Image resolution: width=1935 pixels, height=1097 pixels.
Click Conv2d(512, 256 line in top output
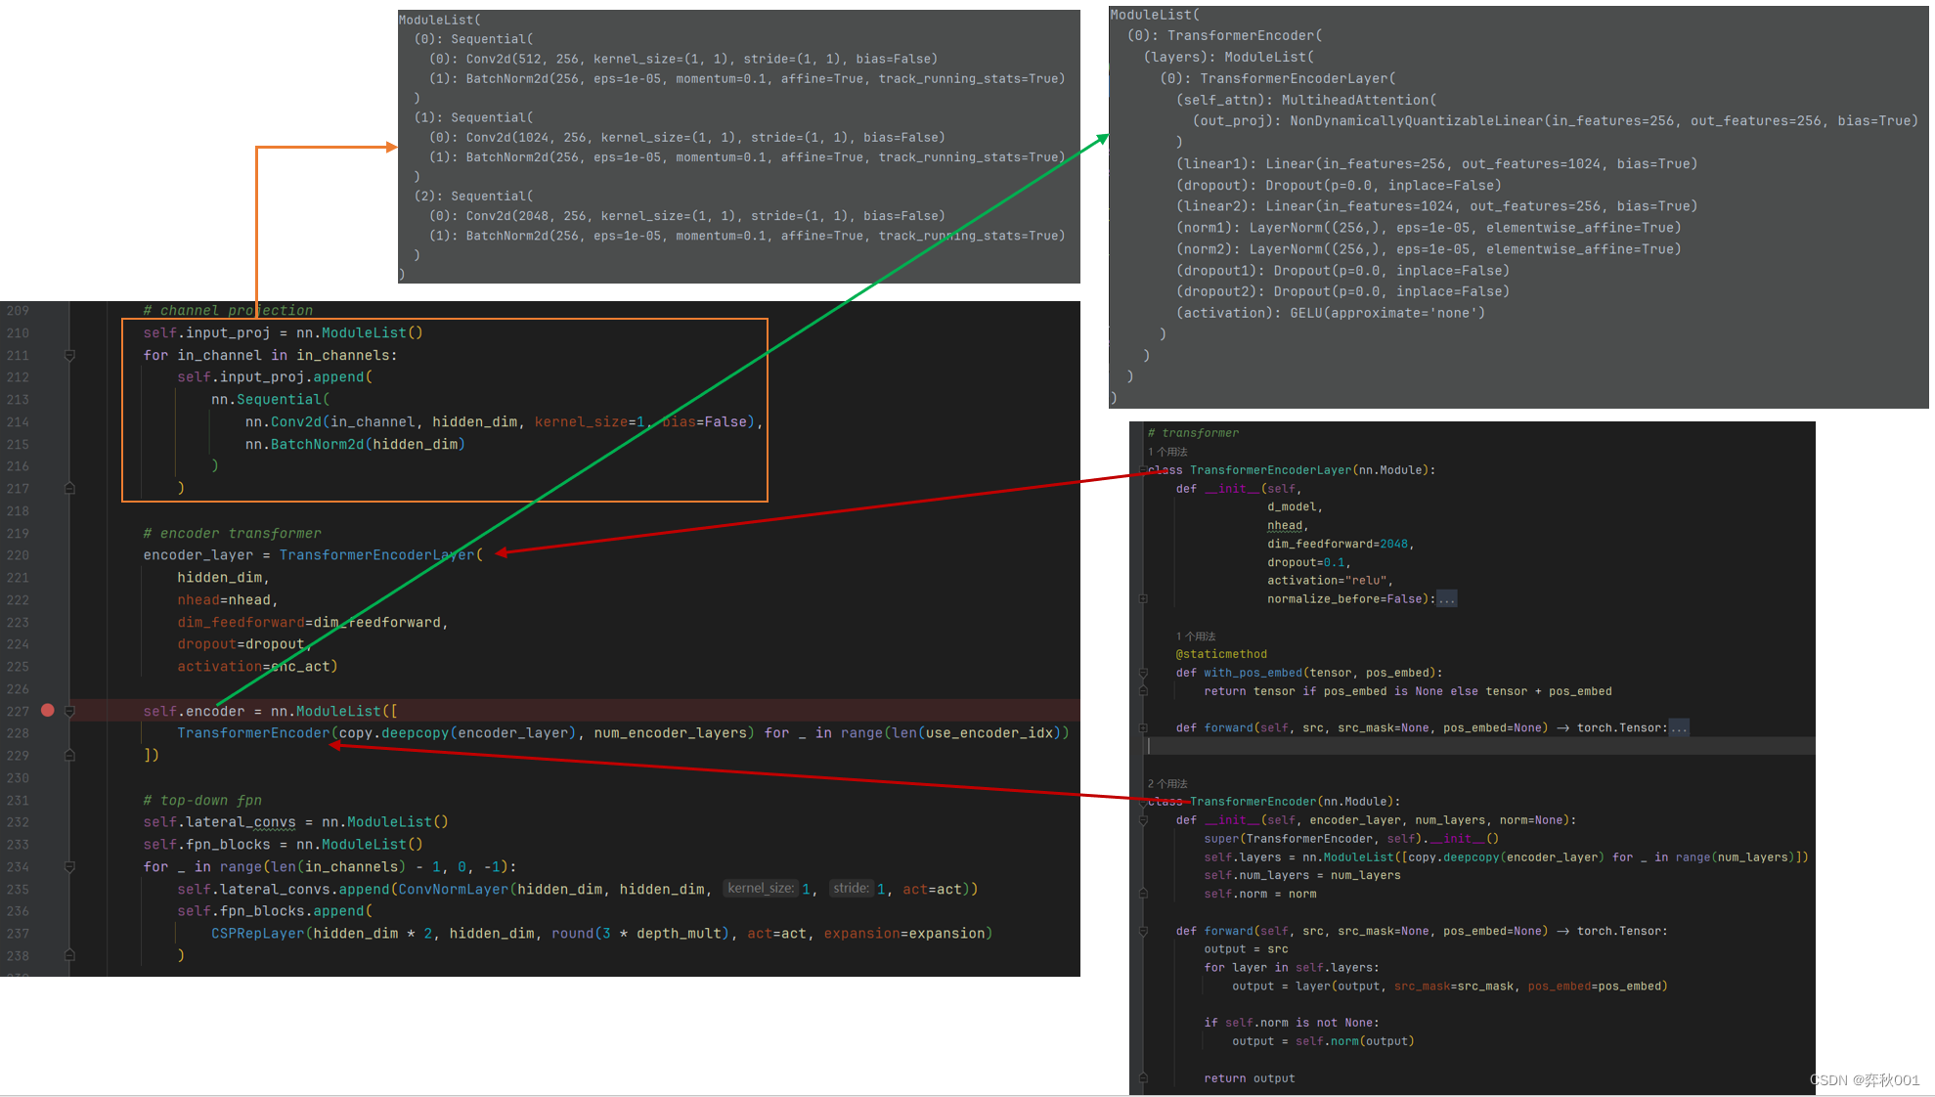[682, 59]
